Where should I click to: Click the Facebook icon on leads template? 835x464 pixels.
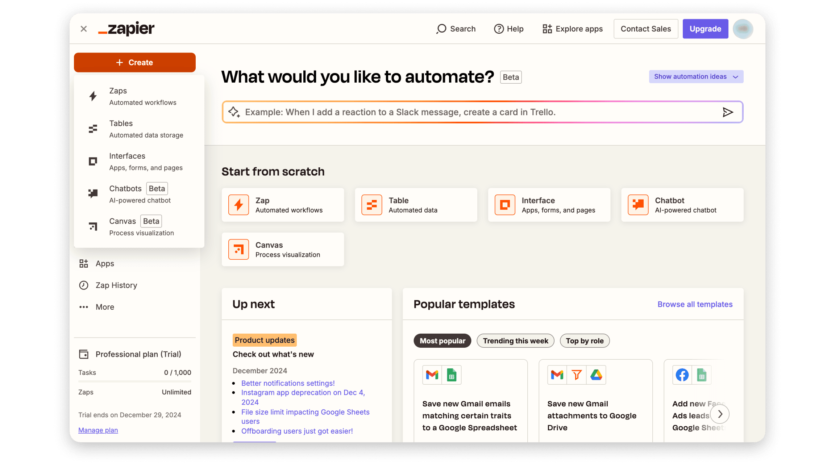pyautogui.click(x=682, y=375)
